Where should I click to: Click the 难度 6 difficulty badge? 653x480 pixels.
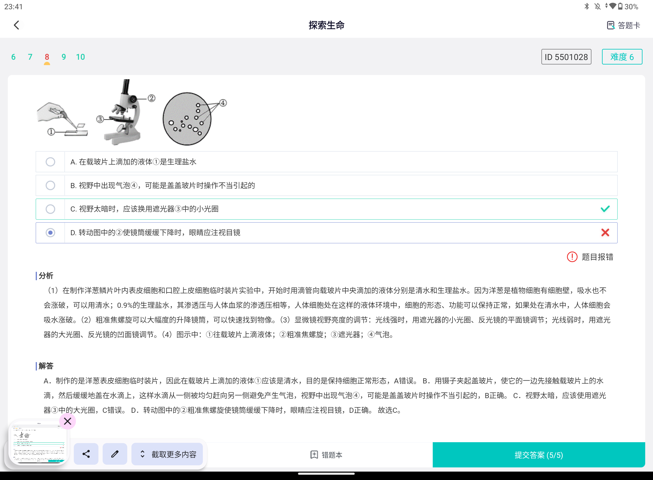622,57
